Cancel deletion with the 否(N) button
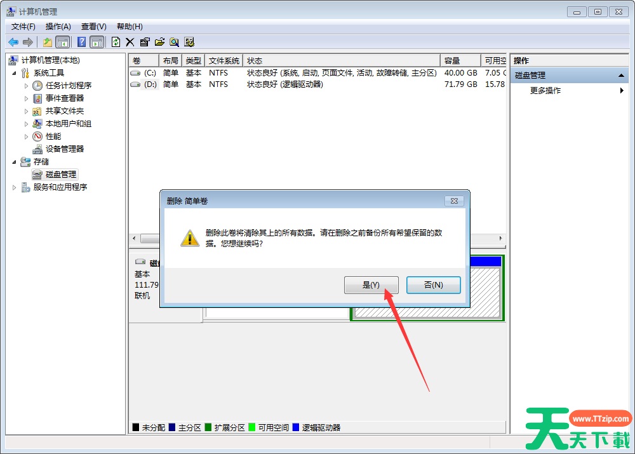The image size is (635, 454). (433, 285)
